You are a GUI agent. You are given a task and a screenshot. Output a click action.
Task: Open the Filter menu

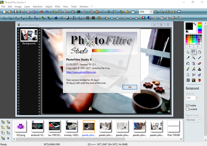pos(58,6)
